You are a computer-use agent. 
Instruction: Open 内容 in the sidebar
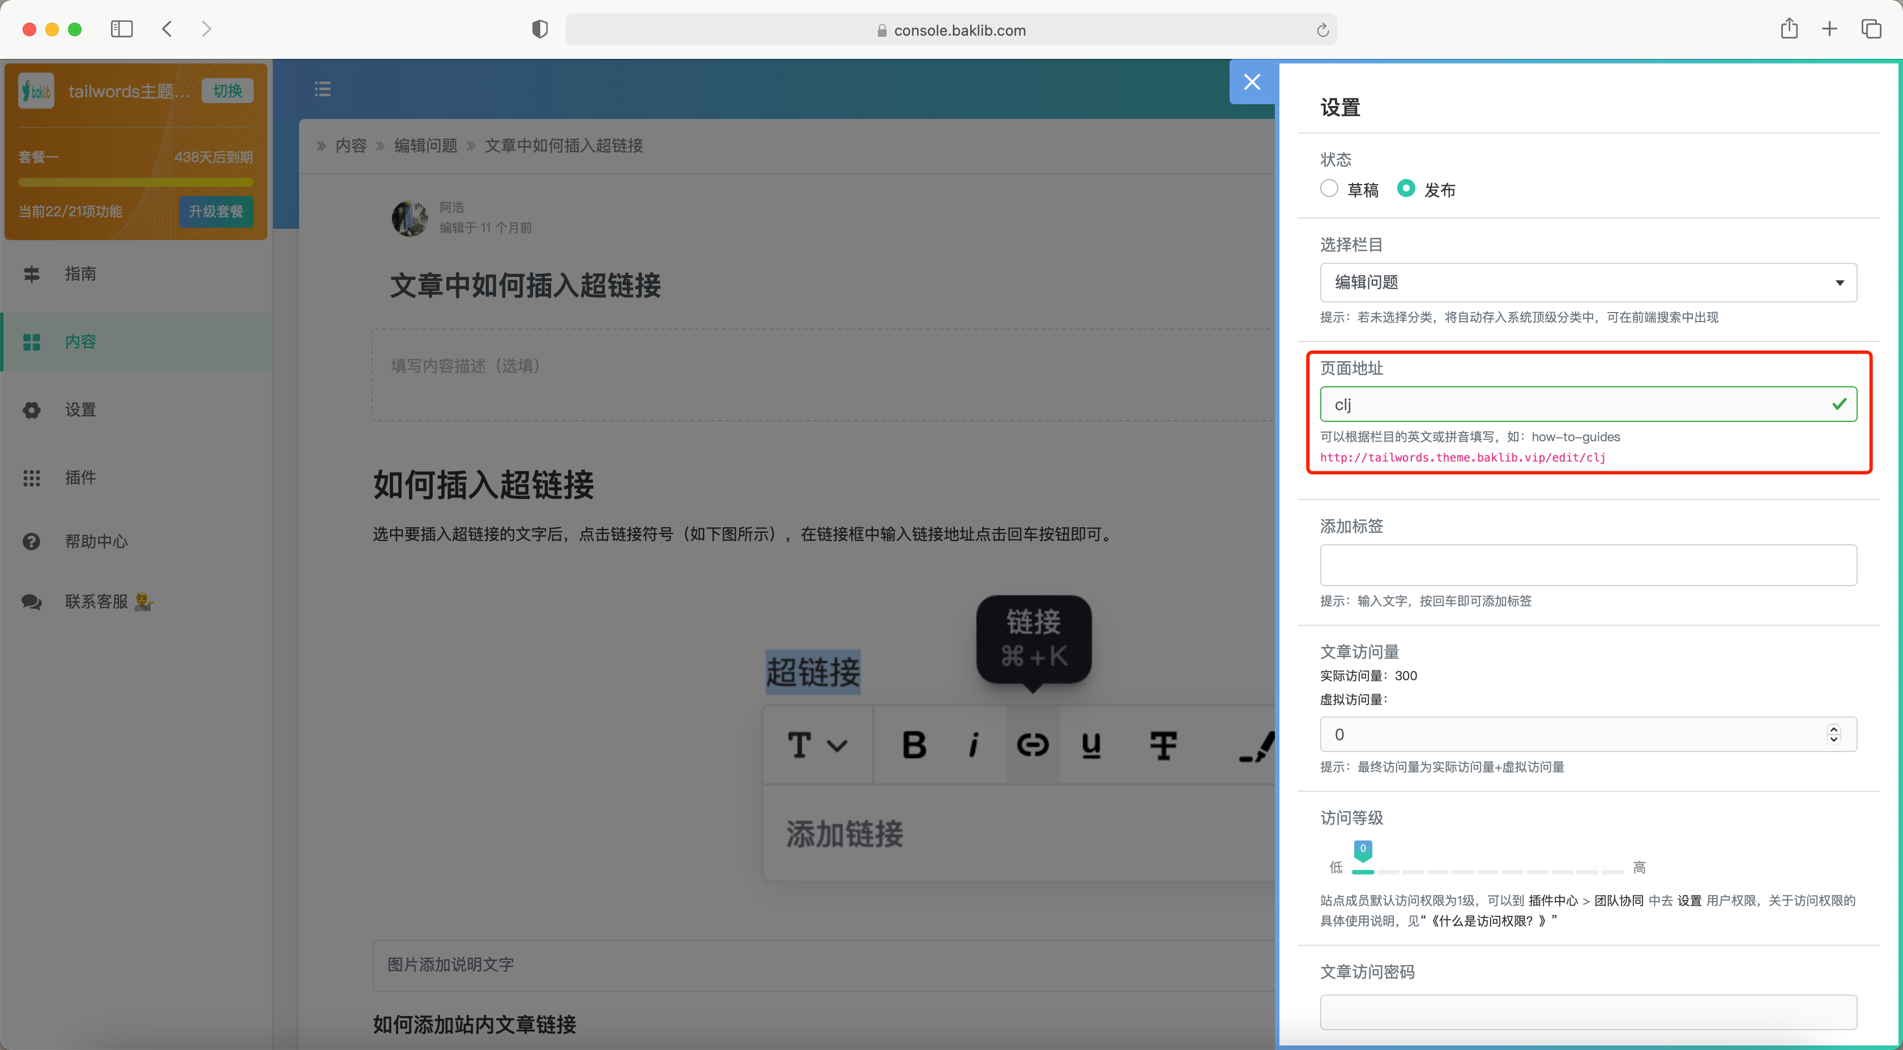(136, 342)
